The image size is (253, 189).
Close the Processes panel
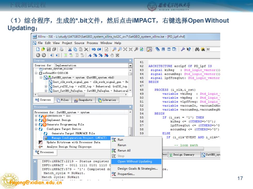pyautogui.click(x=130, y=107)
